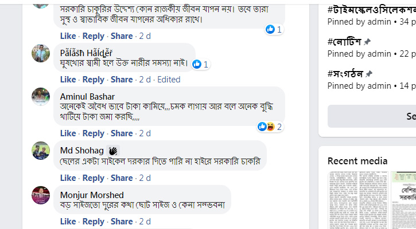This screenshot has height=229, width=416.
Task: Click the pin icon next to #নোটিশ
Action: pyautogui.click(x=367, y=42)
